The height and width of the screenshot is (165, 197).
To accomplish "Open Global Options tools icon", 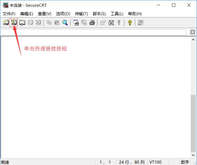I will (111, 23).
